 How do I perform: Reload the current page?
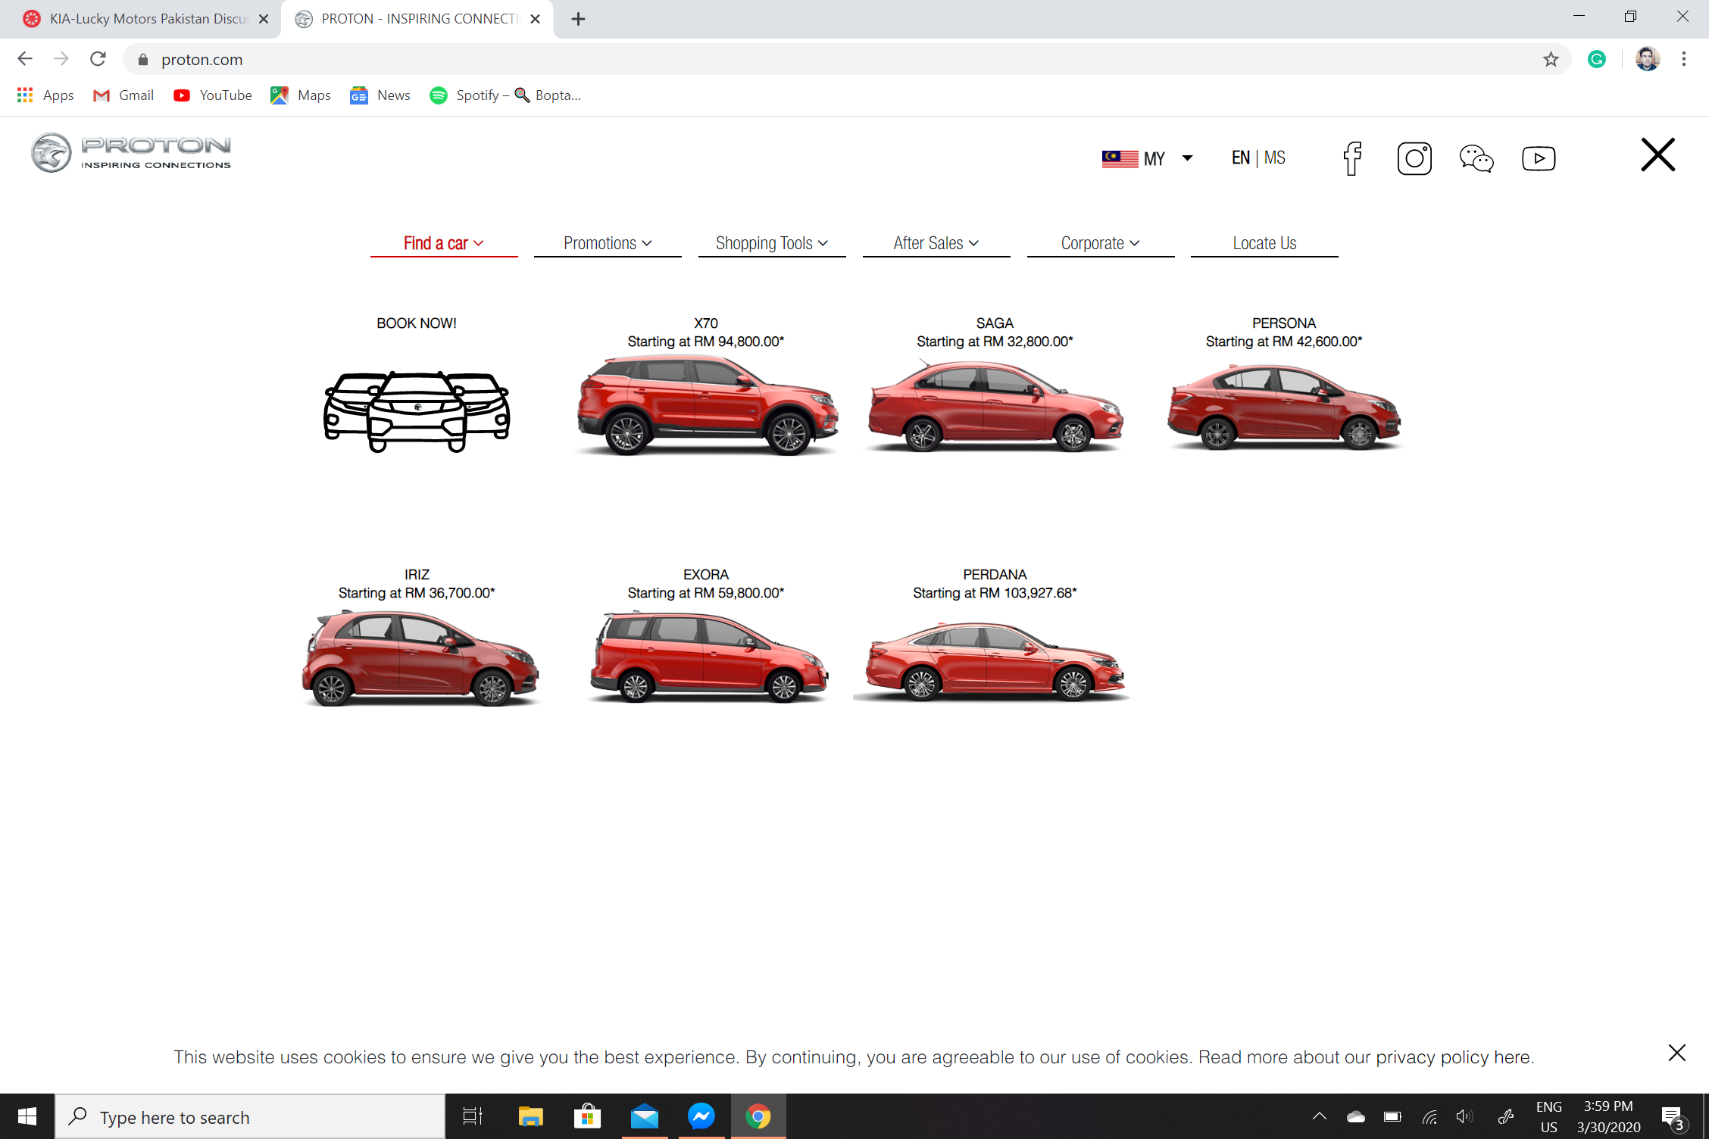(98, 59)
